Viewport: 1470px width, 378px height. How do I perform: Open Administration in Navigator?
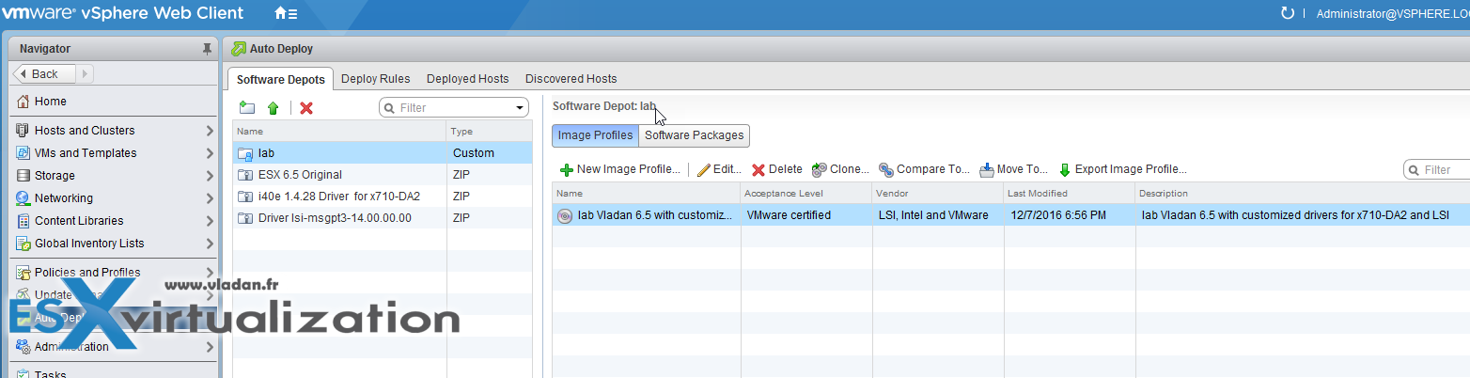pos(113,347)
